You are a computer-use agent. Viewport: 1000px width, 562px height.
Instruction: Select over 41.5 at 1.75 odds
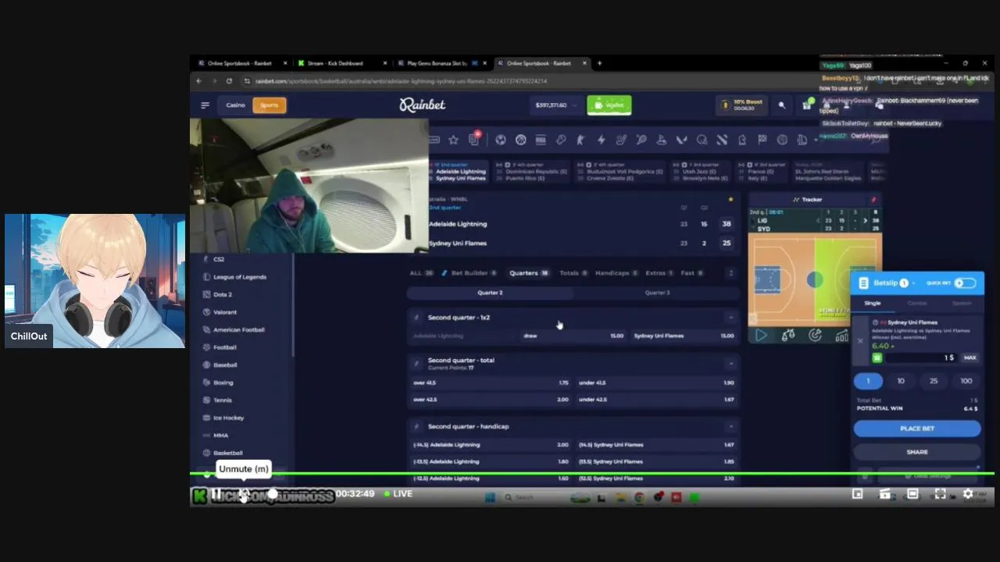click(x=491, y=383)
